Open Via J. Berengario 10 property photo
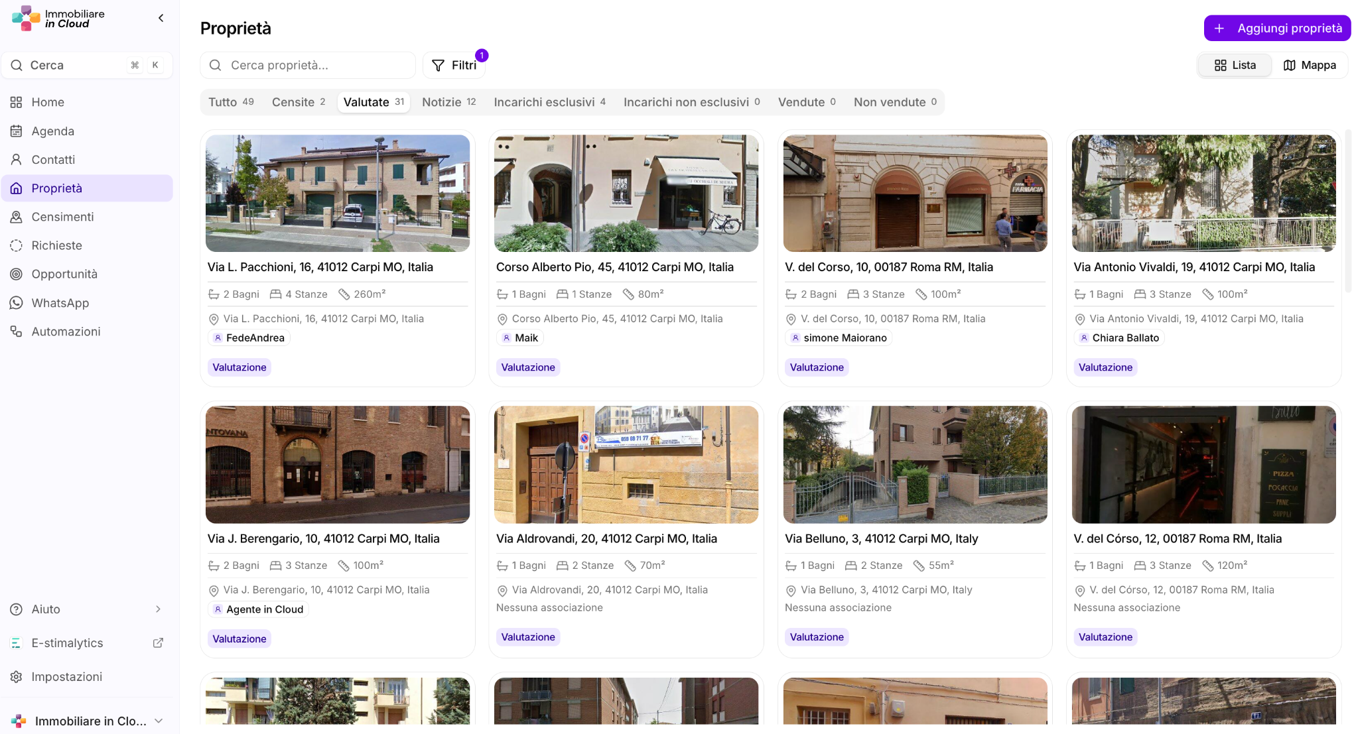1358x734 pixels. click(x=338, y=465)
